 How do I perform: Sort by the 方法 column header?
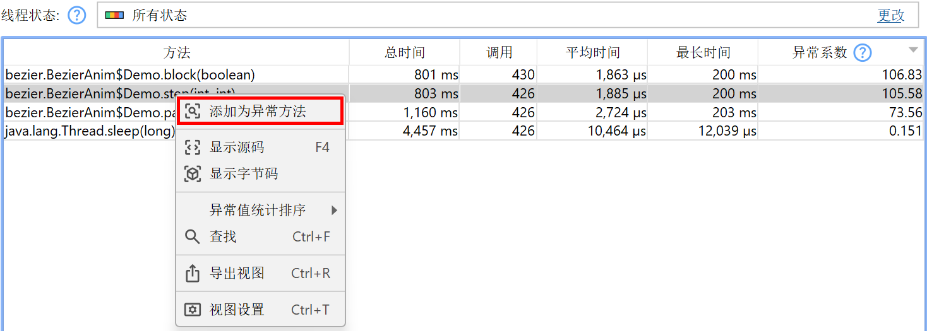pos(176,53)
